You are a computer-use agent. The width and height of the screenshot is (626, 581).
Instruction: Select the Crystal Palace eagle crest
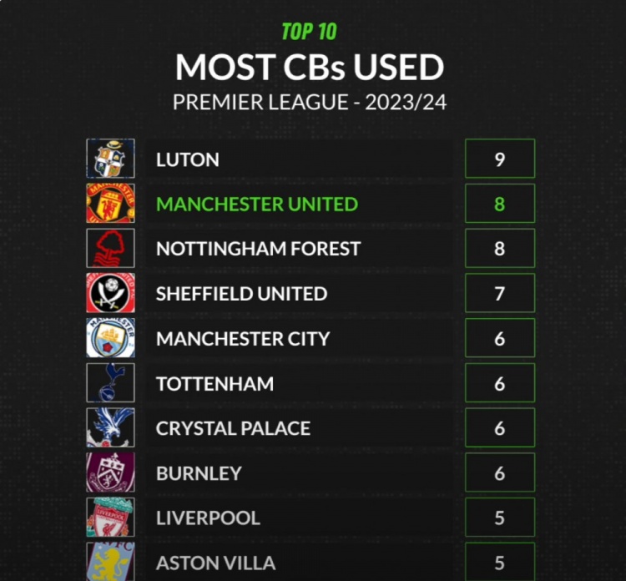click(x=110, y=428)
